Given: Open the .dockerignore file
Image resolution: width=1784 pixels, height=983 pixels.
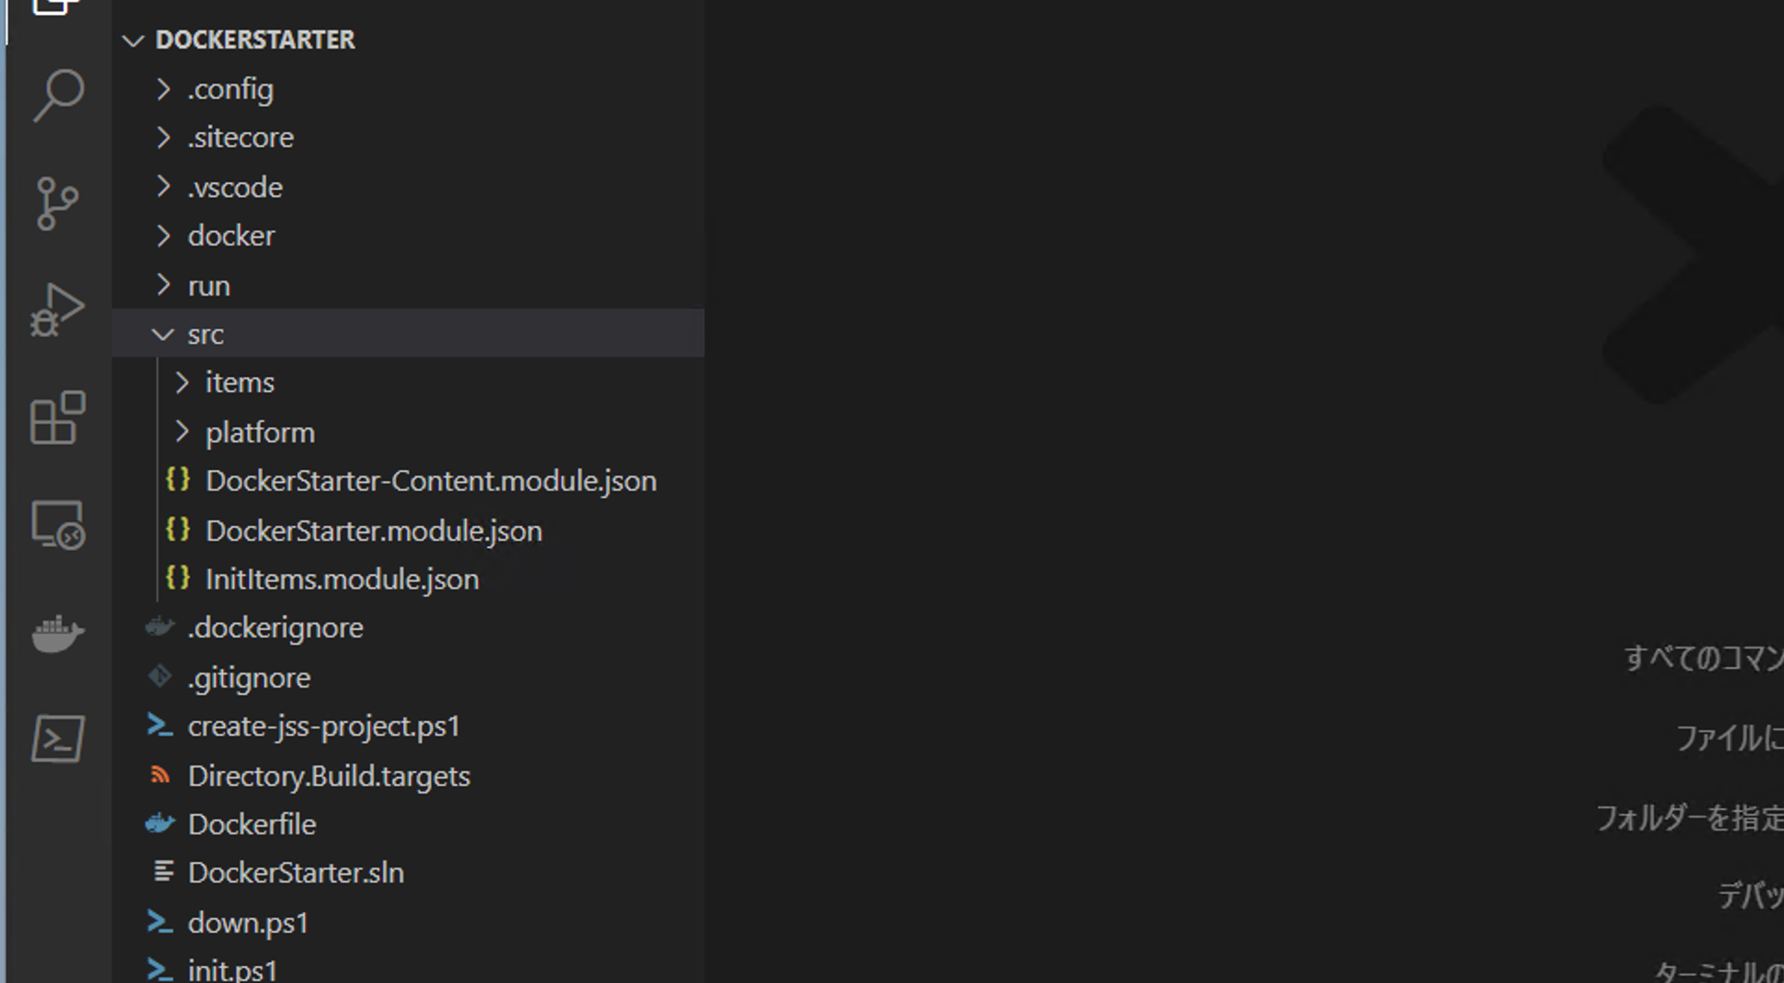Looking at the screenshot, I should point(275,628).
